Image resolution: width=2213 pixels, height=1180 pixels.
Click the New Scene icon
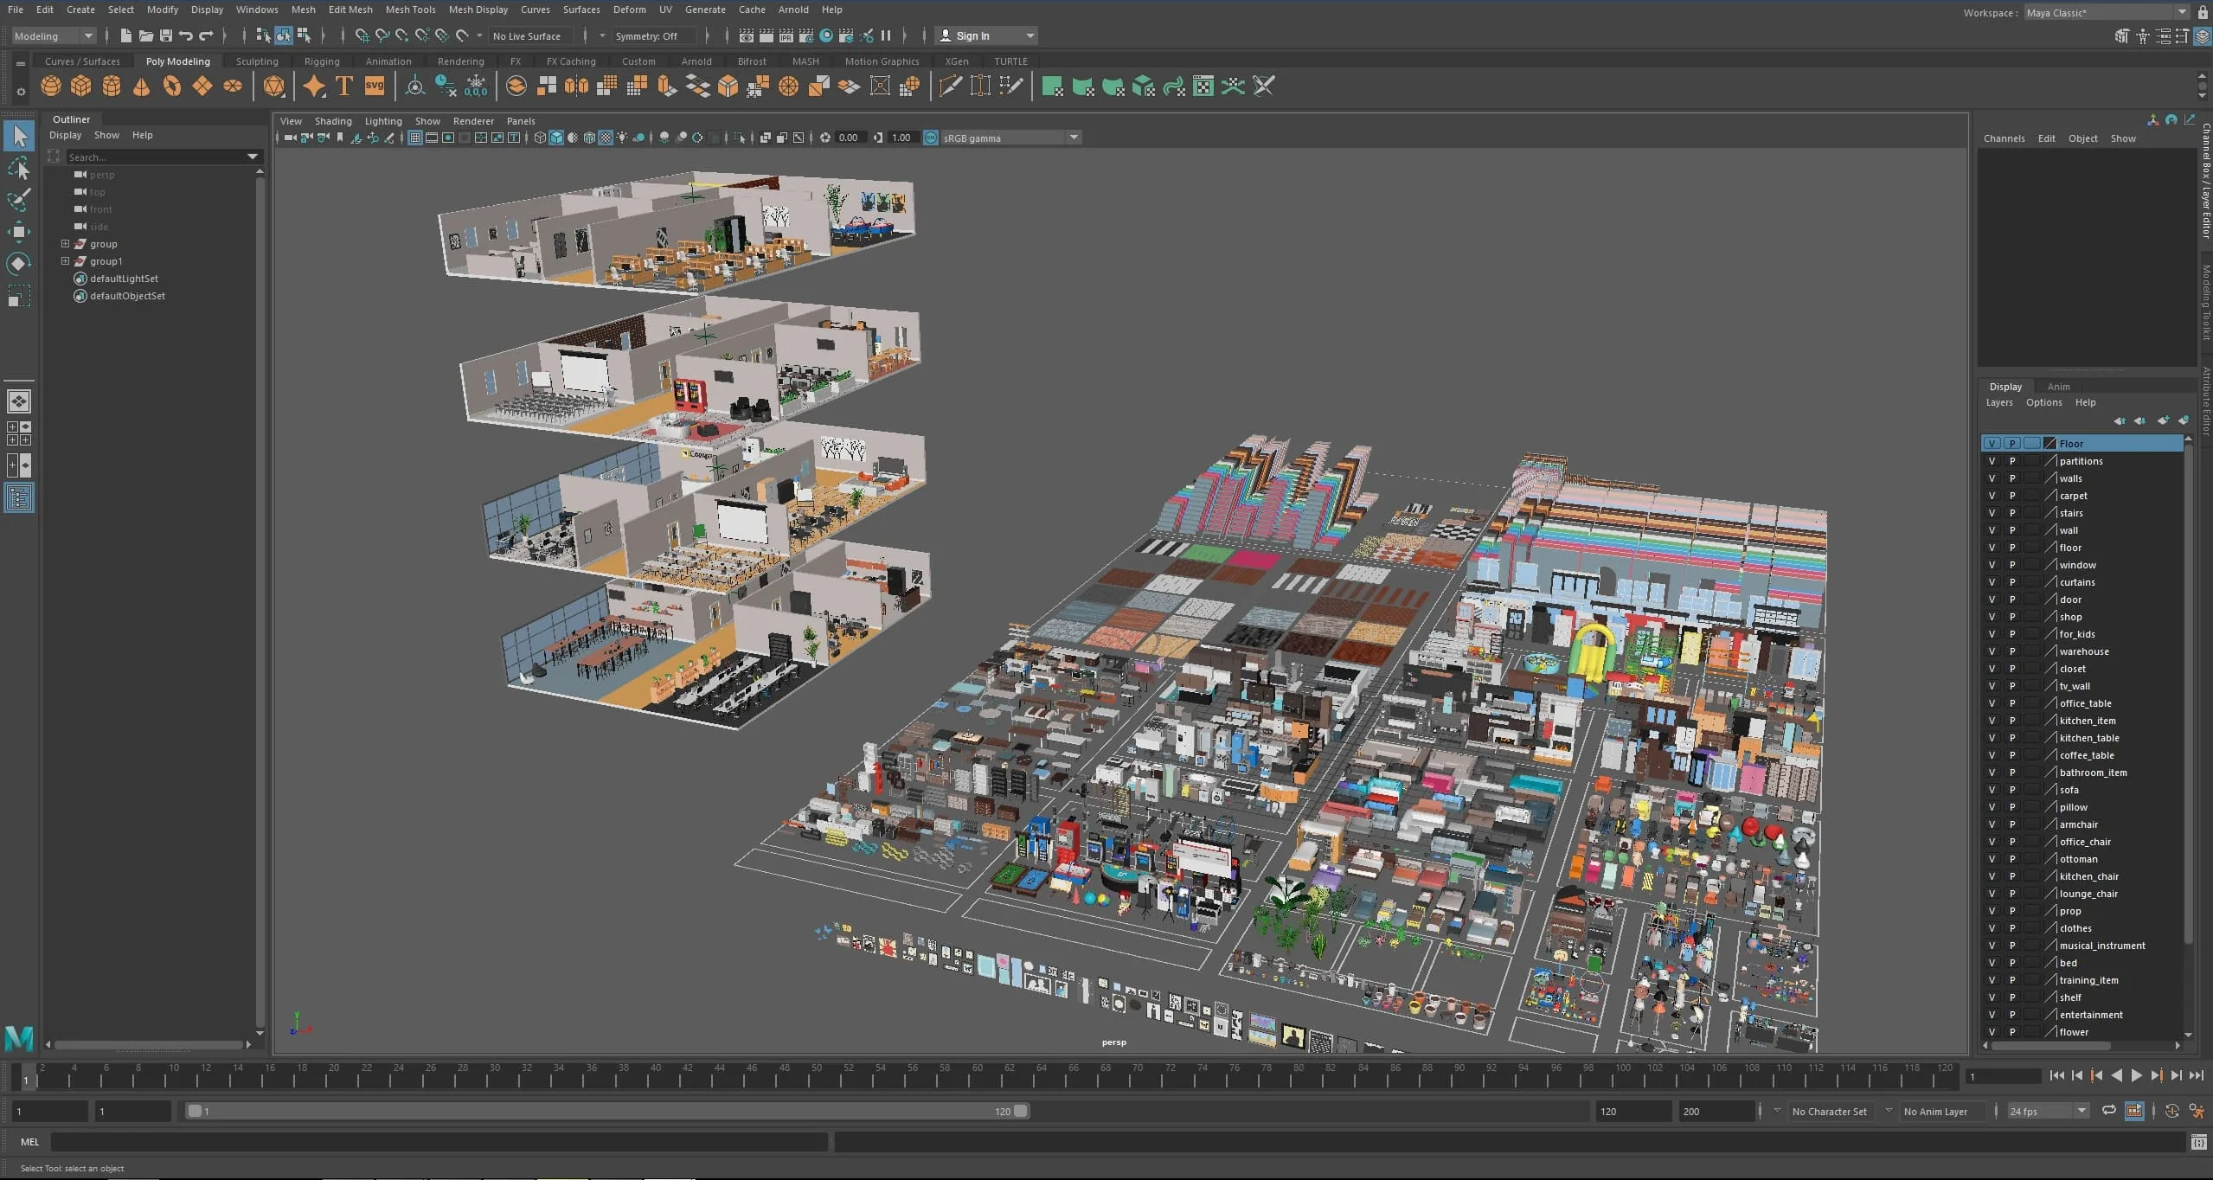126,35
